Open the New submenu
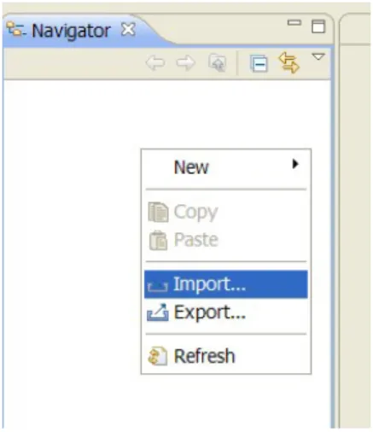This screenshot has width=373, height=432. pyautogui.click(x=226, y=166)
